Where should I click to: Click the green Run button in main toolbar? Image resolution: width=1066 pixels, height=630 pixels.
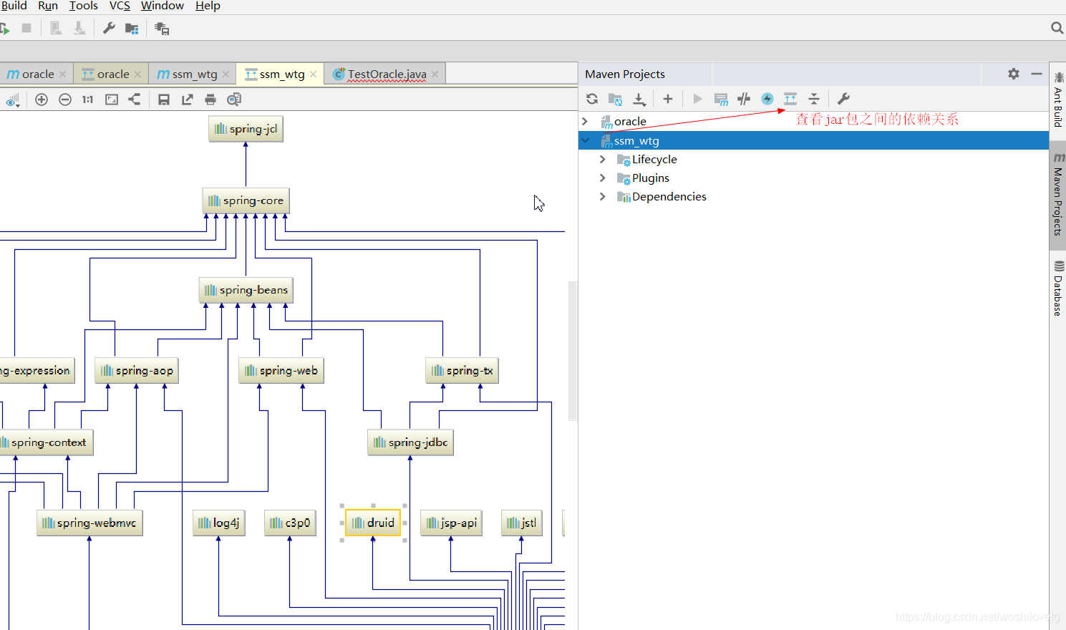(x=4, y=29)
